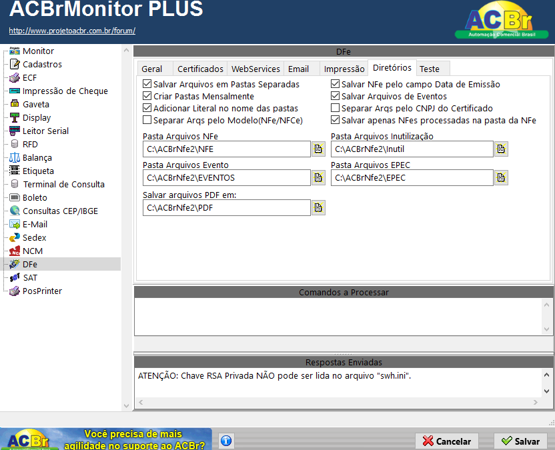Image resolution: width=555 pixels, height=450 pixels.
Task: Browse folder for Pasta Arquivos Evento
Action: pos(318,177)
